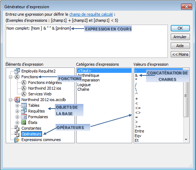Select the Tables label
The width and height of the screenshot is (196, 170).
[34, 105]
